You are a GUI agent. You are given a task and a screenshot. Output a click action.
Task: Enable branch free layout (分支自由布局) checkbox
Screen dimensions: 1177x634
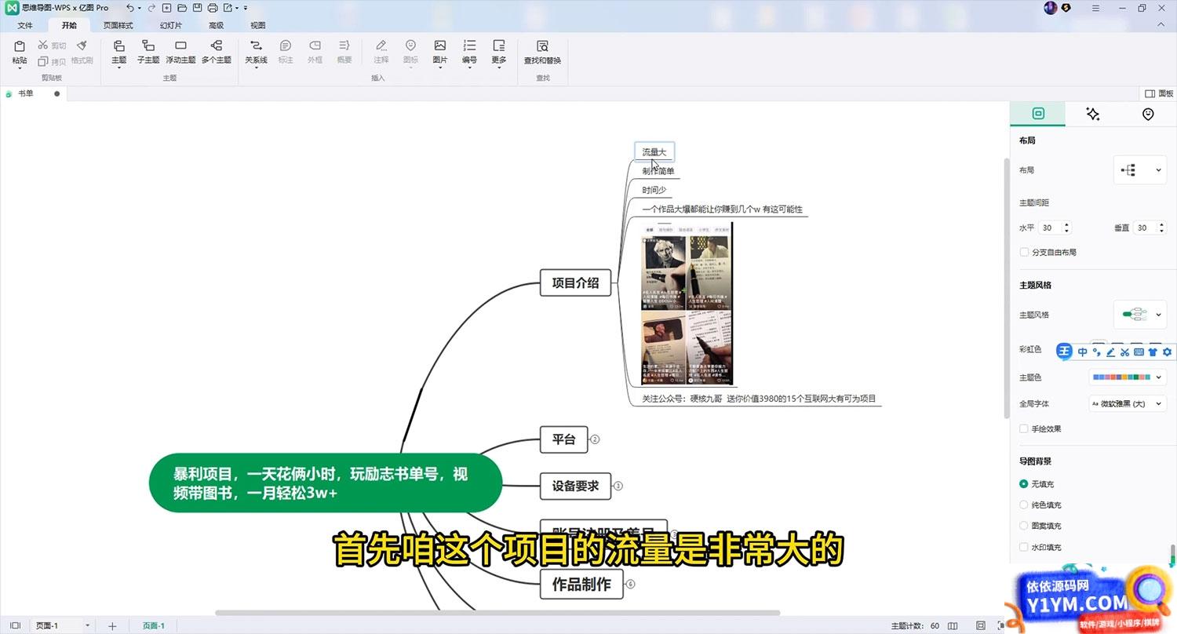point(1024,252)
